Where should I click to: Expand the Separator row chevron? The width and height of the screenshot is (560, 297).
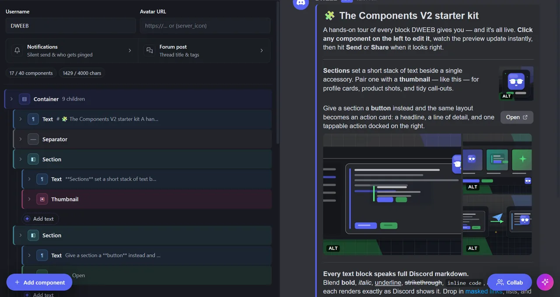click(21, 139)
